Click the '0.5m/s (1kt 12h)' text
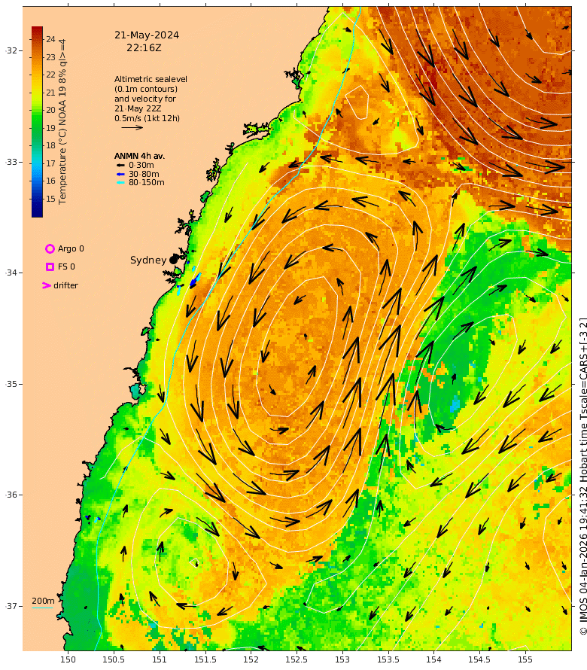The image size is (587, 670). tap(147, 118)
